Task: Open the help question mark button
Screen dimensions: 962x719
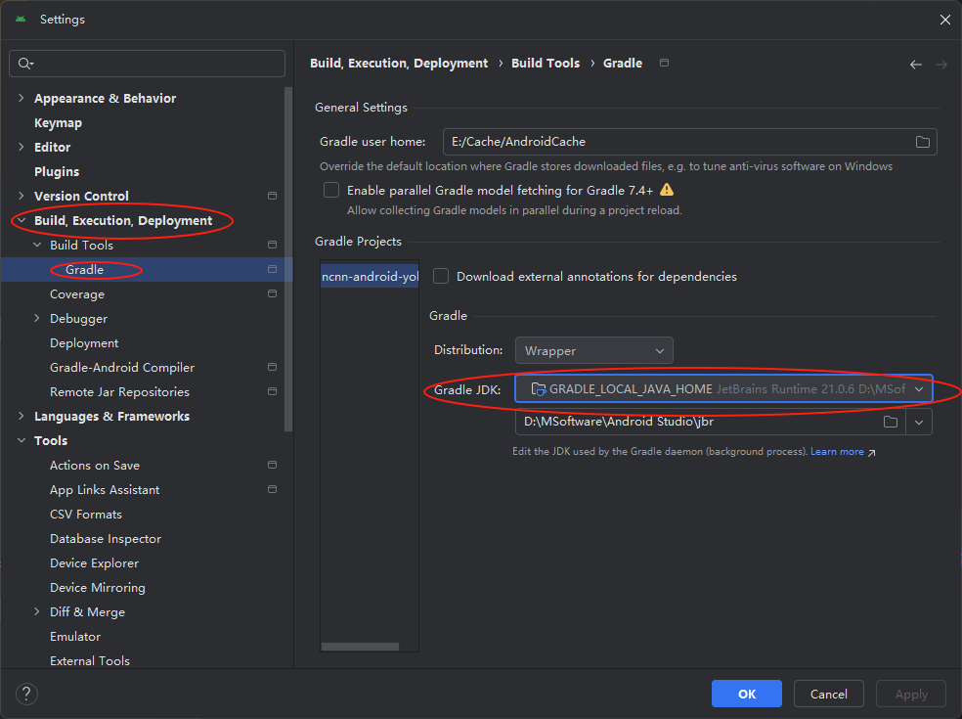Action: tap(26, 694)
